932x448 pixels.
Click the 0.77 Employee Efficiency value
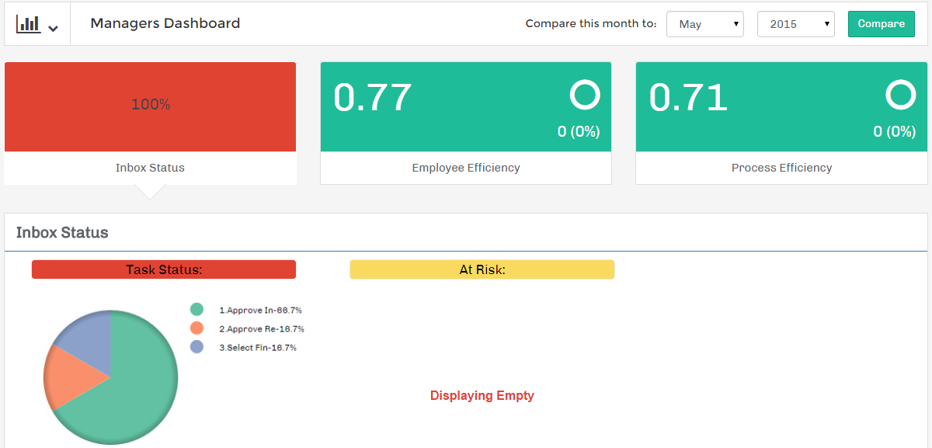tap(373, 98)
